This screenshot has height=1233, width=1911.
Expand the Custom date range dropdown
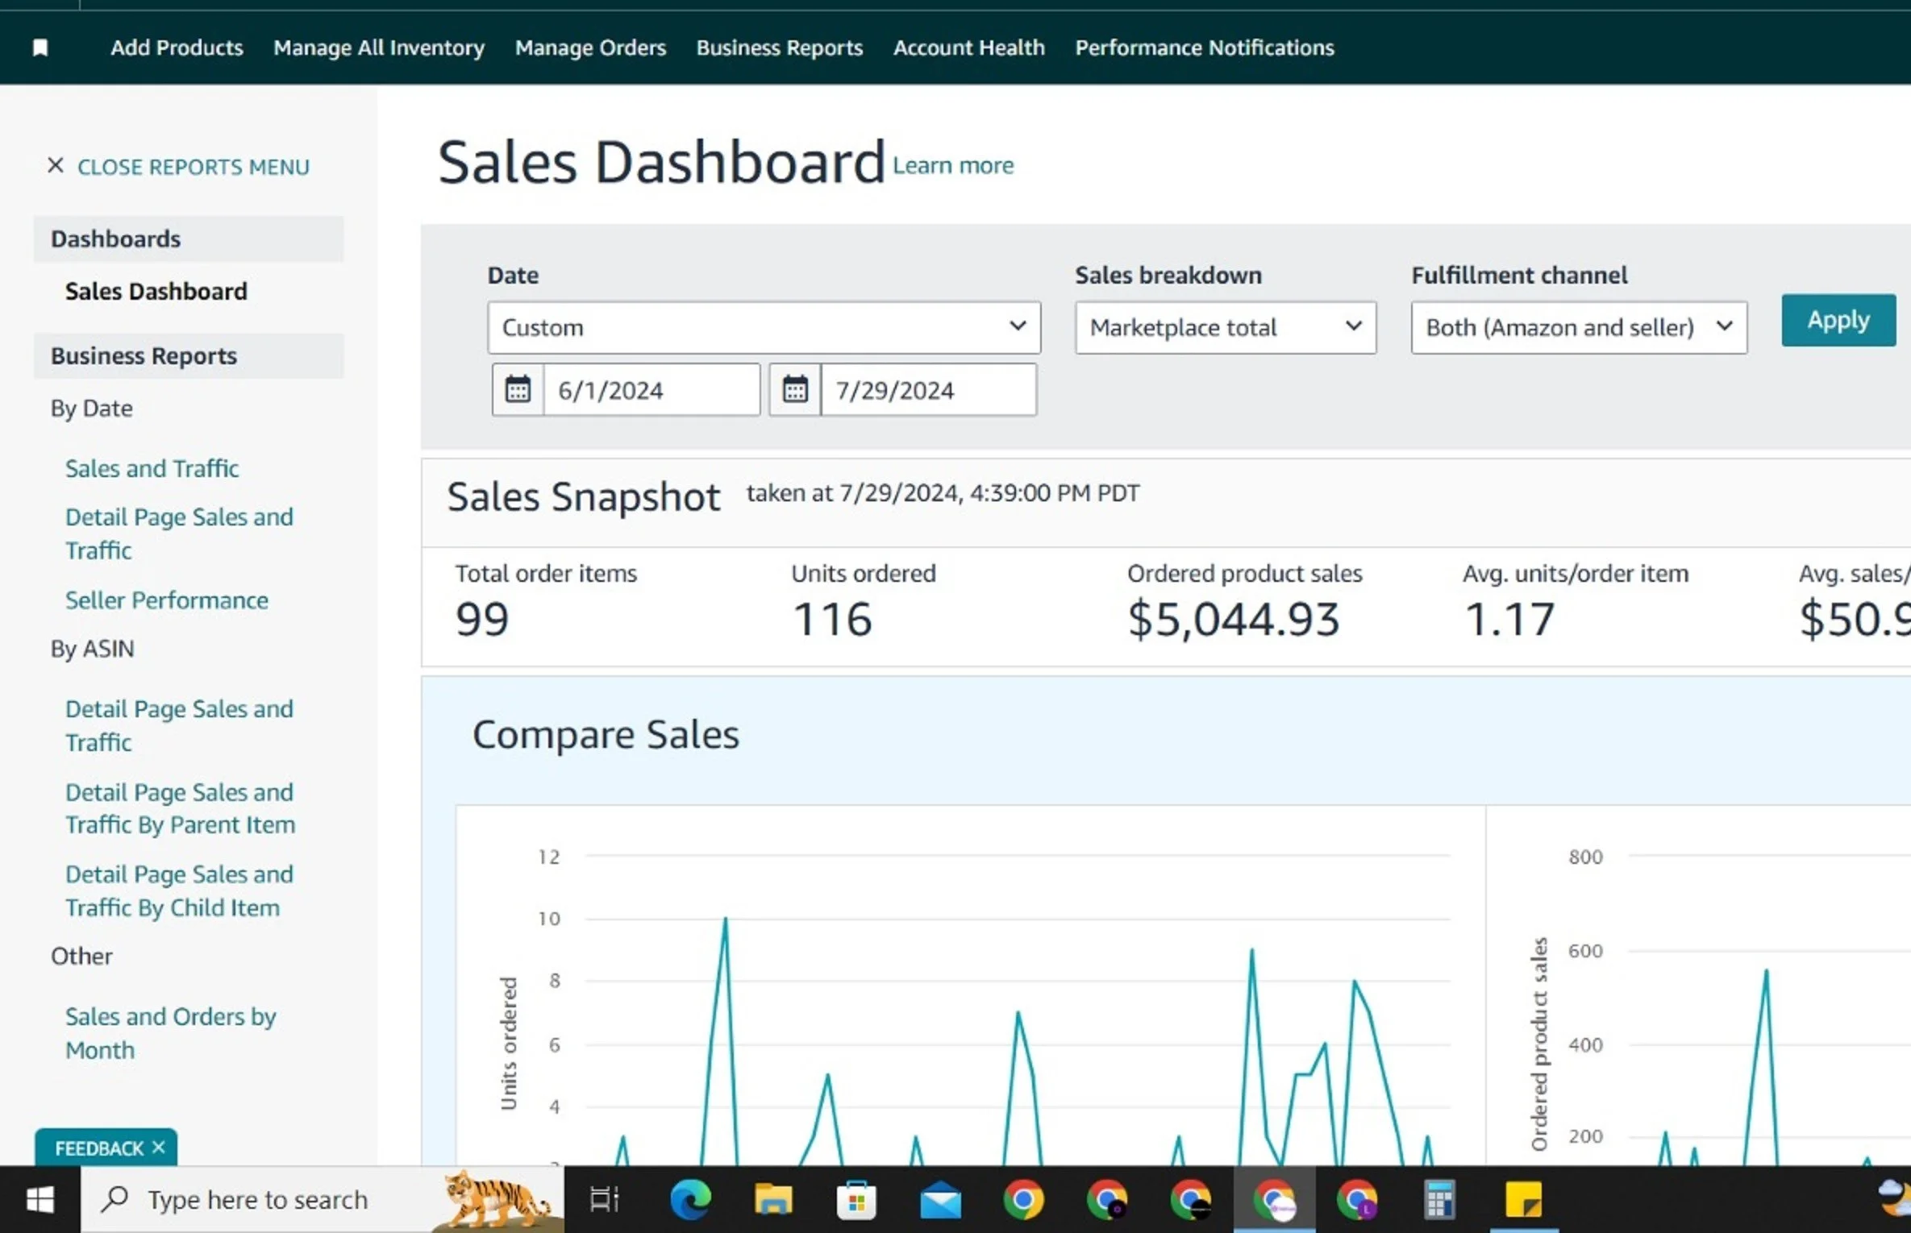764,327
